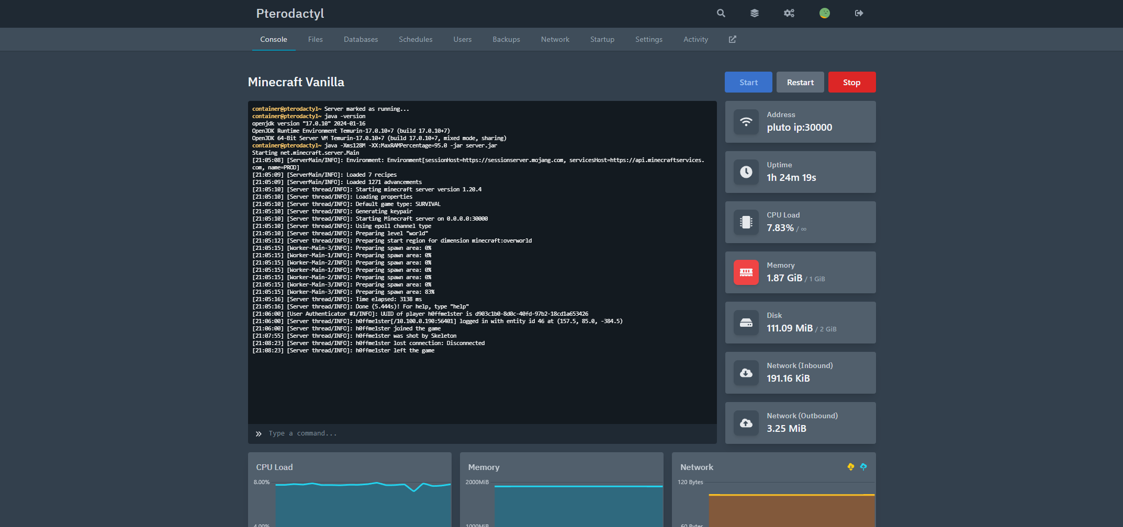Click the Network Outbound upload cloud icon
This screenshot has width=1123, height=527.
746,422
